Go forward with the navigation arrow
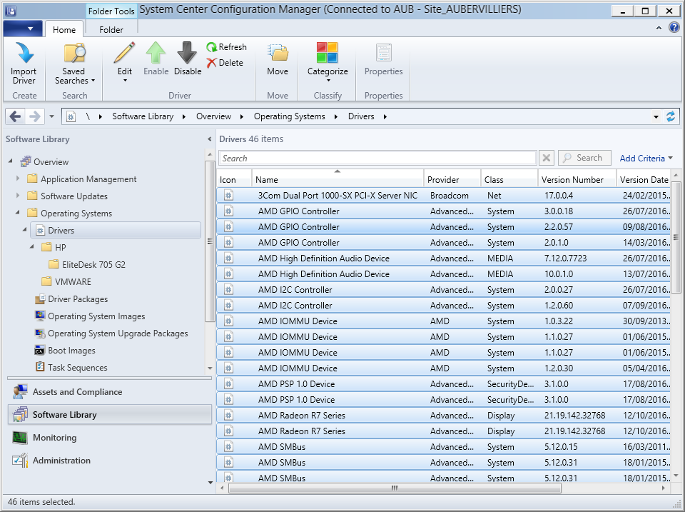Image resolution: width=685 pixels, height=512 pixels. pyautogui.click(x=34, y=116)
